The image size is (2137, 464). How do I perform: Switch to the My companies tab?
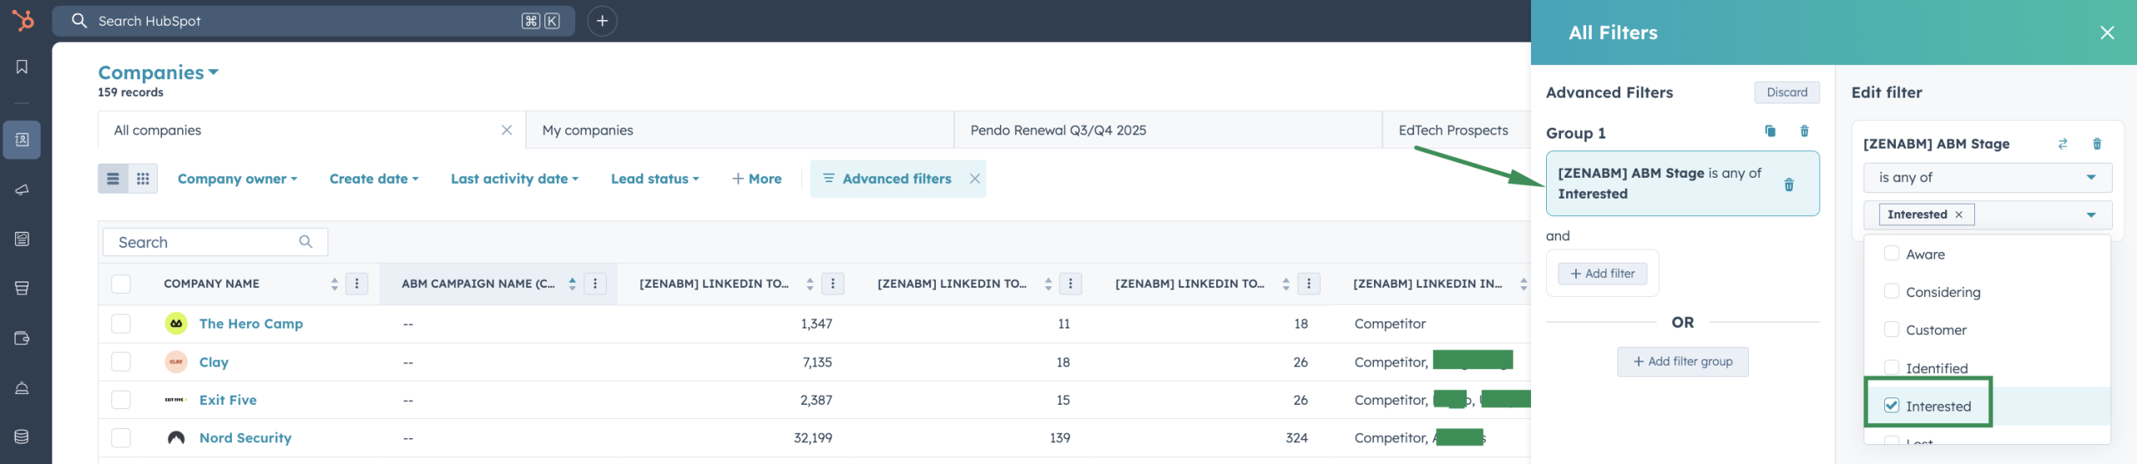[588, 130]
